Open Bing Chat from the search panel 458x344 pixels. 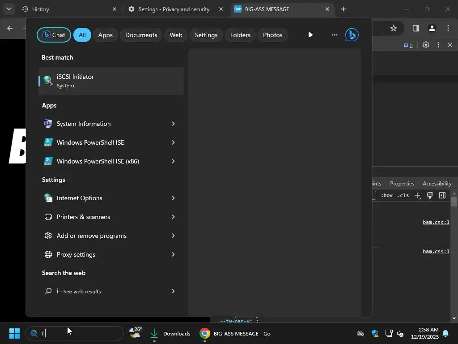54,35
